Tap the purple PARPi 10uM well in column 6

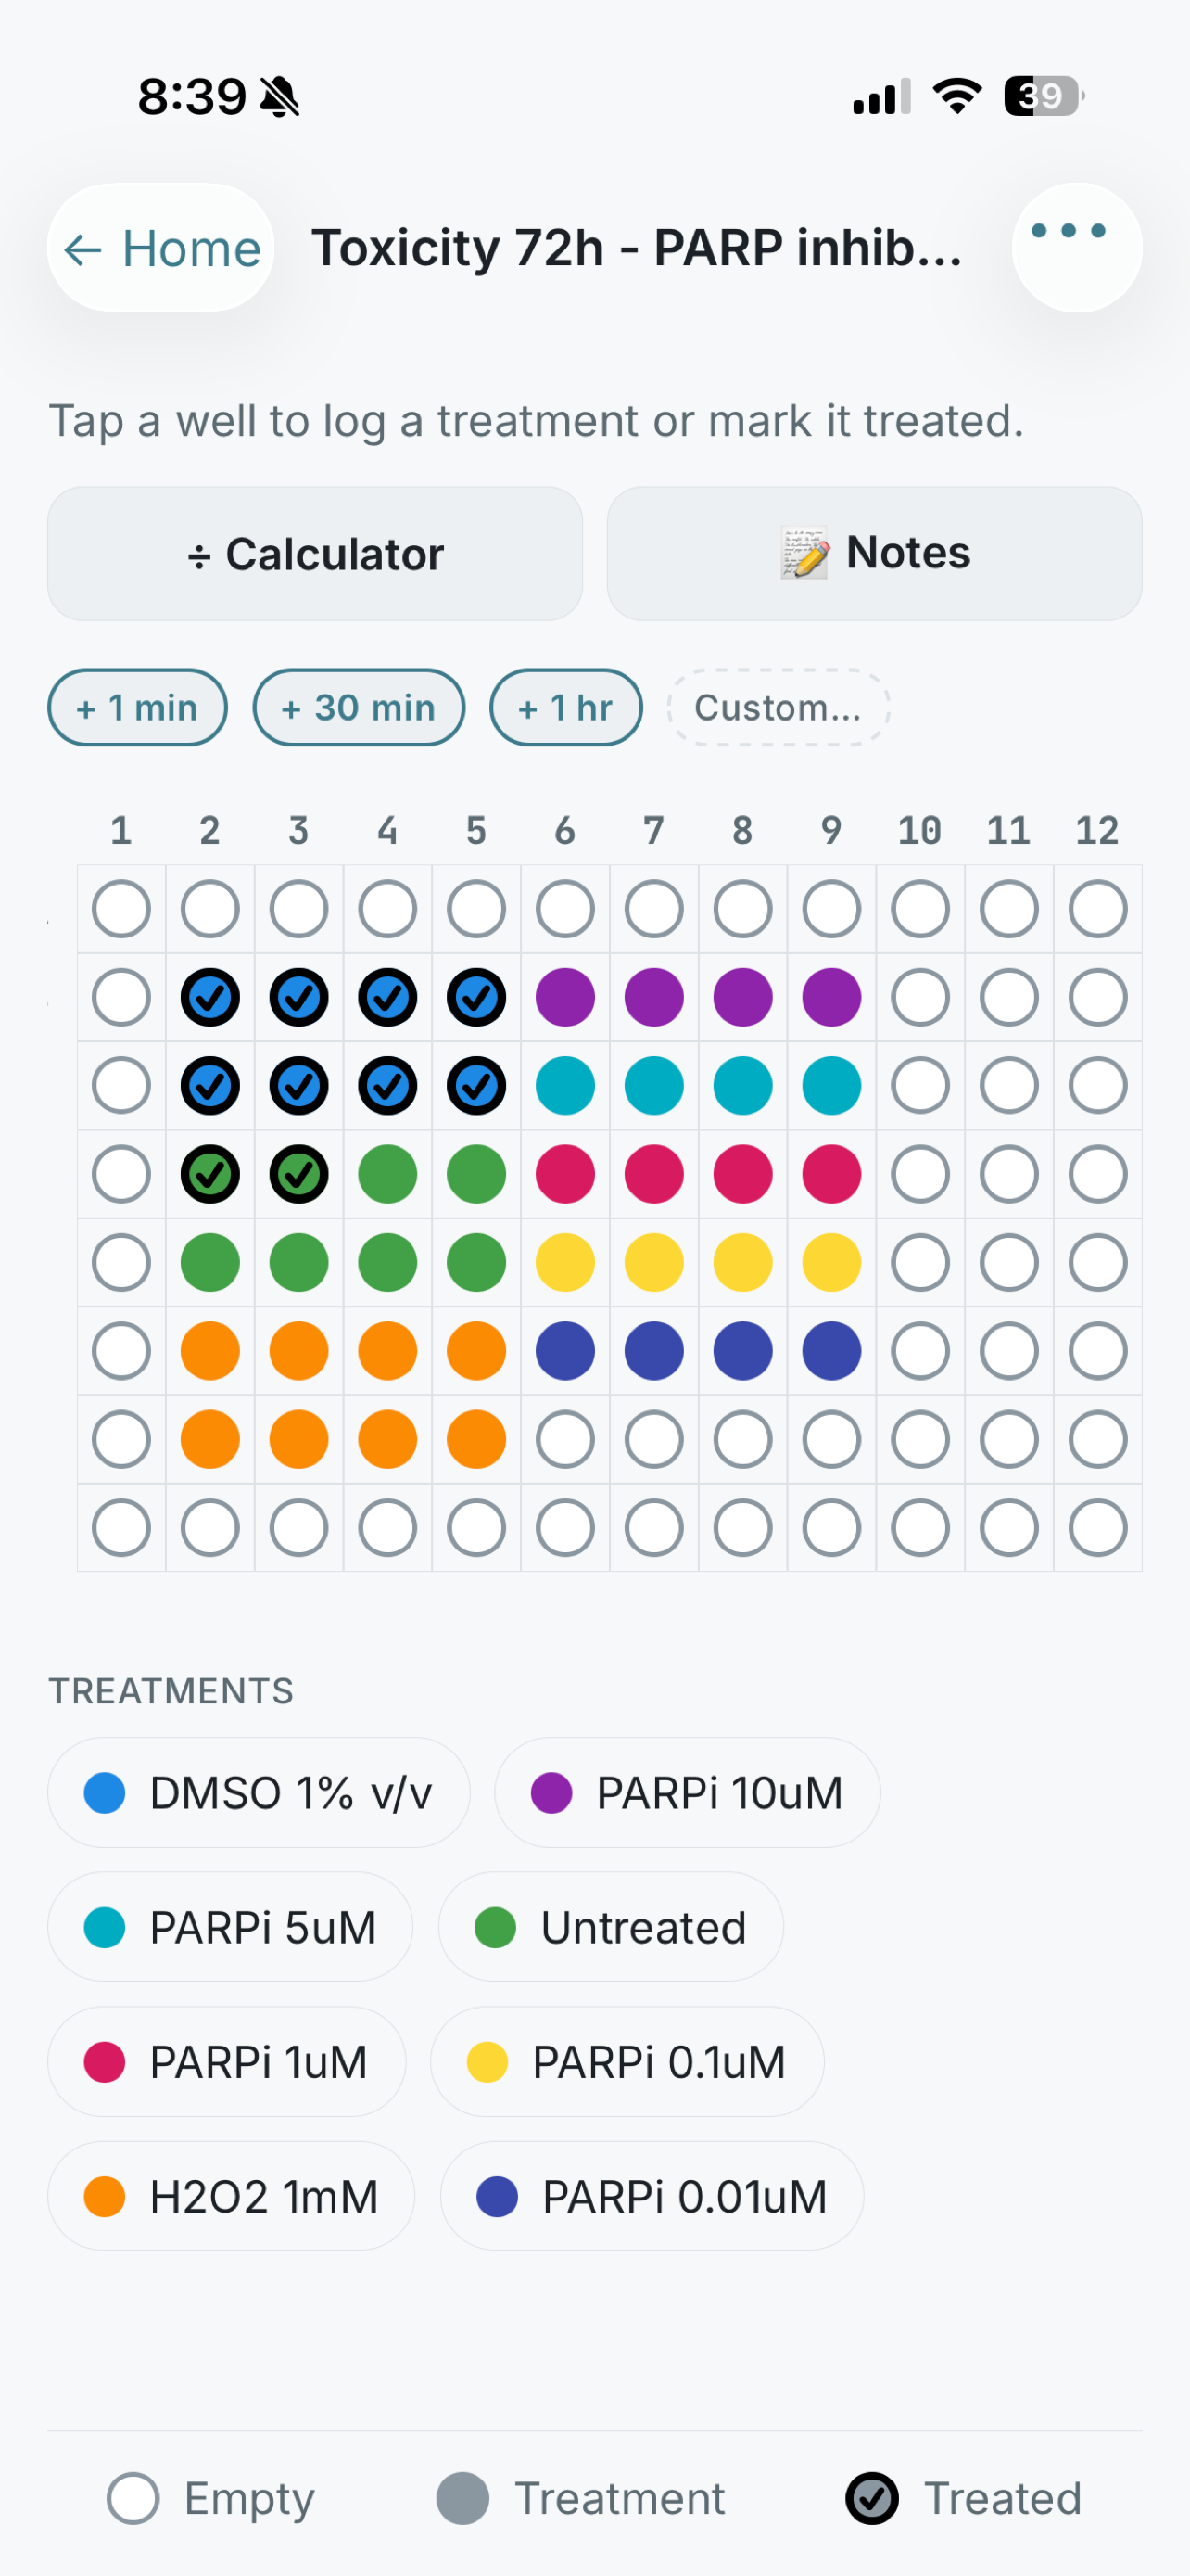565,997
